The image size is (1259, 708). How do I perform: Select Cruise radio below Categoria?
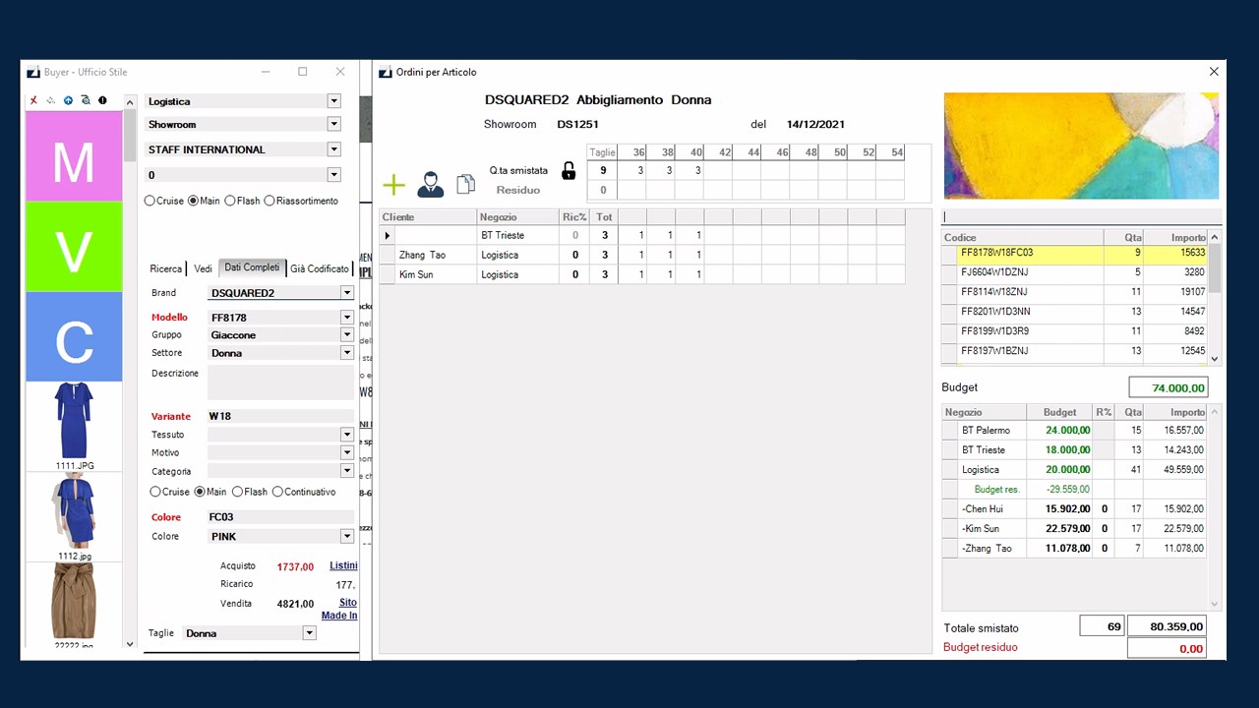(x=155, y=492)
